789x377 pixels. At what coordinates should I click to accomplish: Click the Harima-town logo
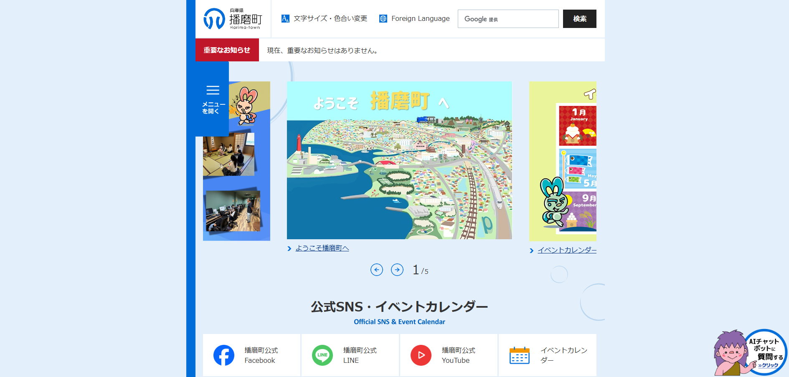point(233,19)
